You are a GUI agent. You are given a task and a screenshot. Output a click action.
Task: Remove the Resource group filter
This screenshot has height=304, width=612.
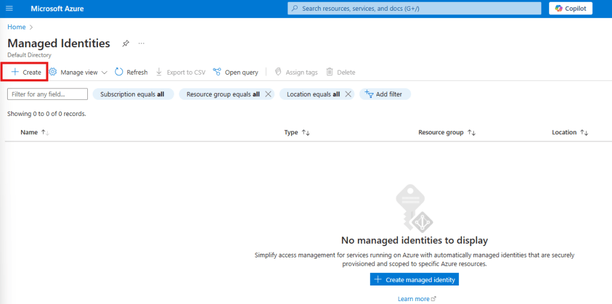[268, 94]
